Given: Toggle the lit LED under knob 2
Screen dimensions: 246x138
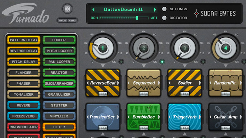Looking at the screenshot, I should point(162,62).
